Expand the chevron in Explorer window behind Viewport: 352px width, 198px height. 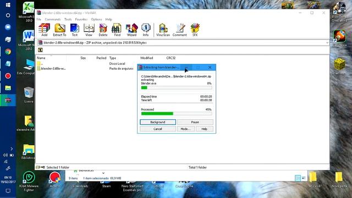[x=103, y=173]
